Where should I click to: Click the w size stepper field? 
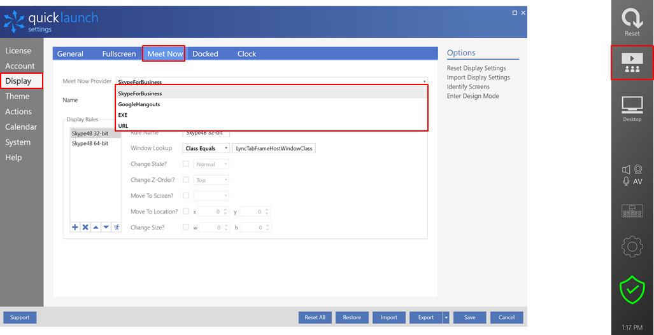pos(214,227)
